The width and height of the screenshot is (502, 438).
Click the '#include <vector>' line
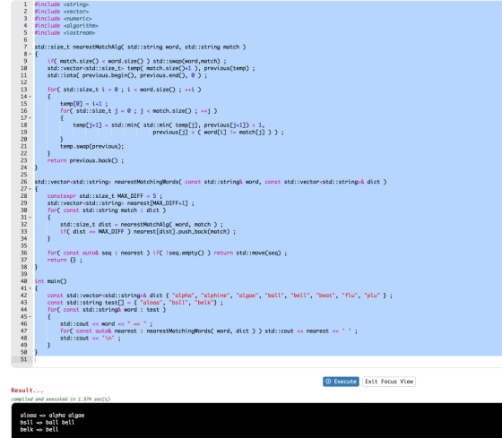point(62,12)
